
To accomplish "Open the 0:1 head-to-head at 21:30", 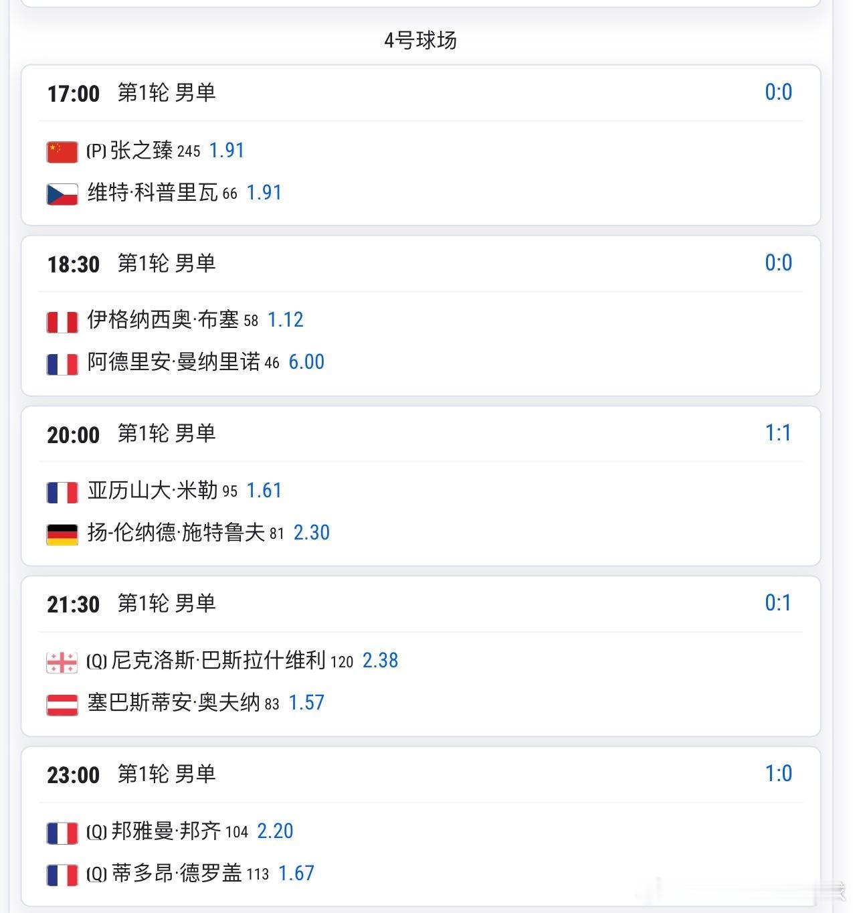I will (x=777, y=603).
